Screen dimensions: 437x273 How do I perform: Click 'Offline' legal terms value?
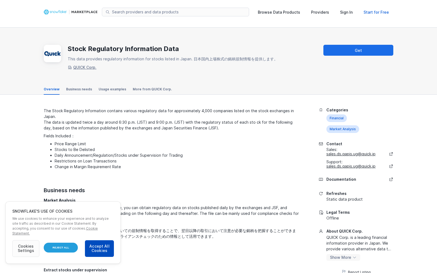[x=332, y=218]
